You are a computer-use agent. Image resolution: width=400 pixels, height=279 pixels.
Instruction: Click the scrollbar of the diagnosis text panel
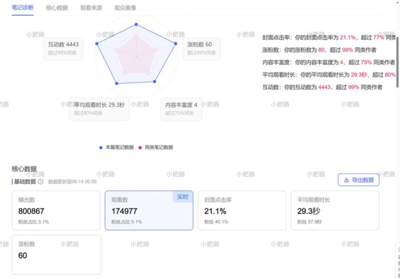(x=397, y=62)
